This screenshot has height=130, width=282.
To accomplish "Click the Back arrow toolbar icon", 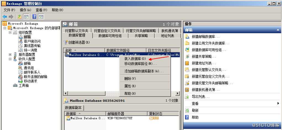I will pyautogui.click(x=5, y=17).
